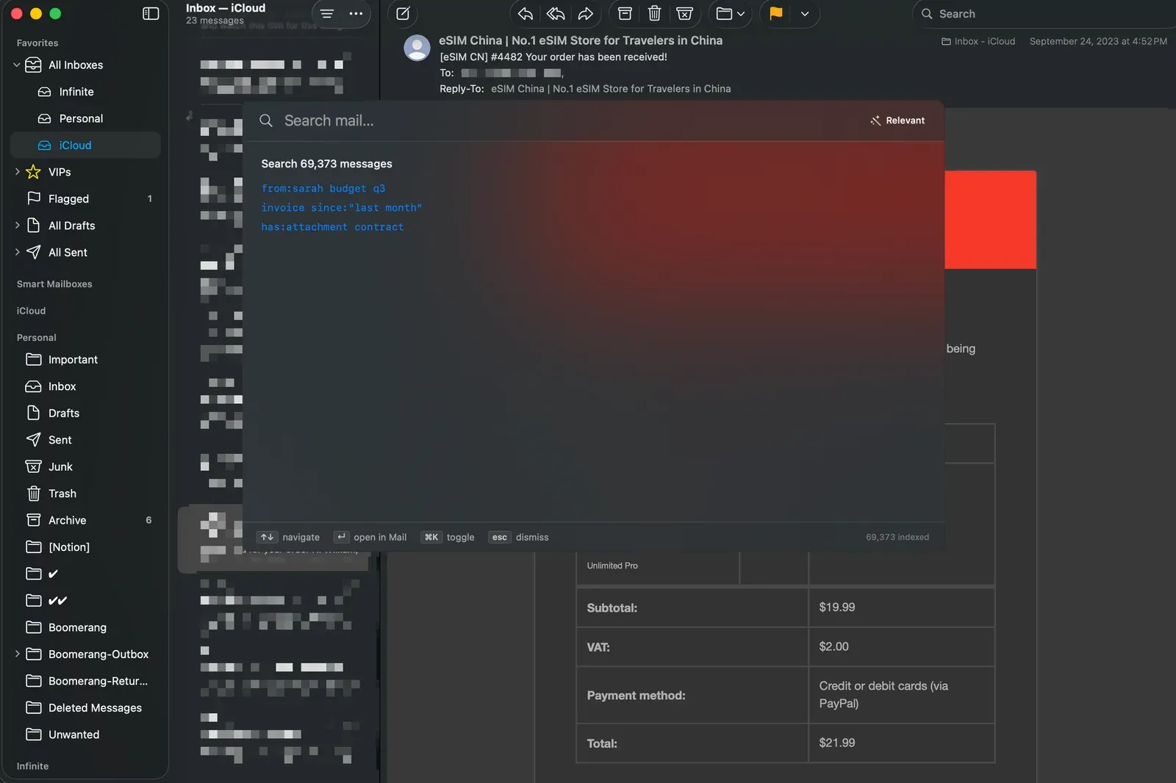
Task: Open the [Notion] folder
Action: (85, 547)
